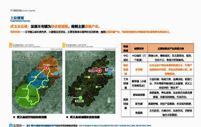Select the large green dot on right map
The width and height of the screenshot is (201, 127).
(80, 98)
